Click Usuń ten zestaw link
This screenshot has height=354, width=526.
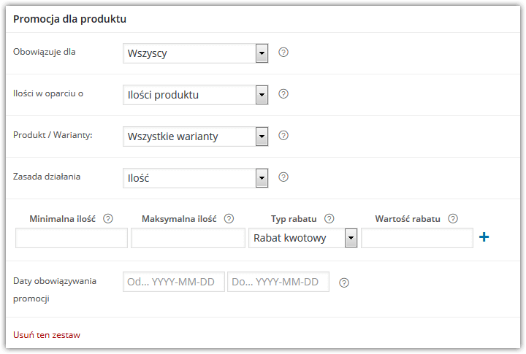point(47,335)
